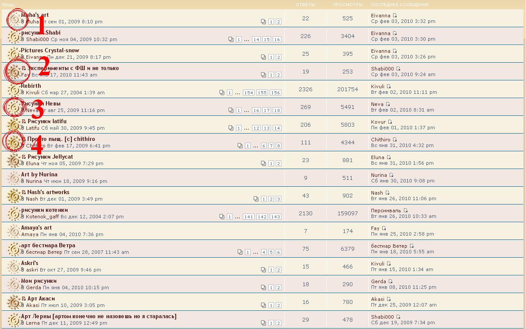Go to page 16 of рисунки Shabi
This screenshot has height=329, width=526.
point(277,39)
